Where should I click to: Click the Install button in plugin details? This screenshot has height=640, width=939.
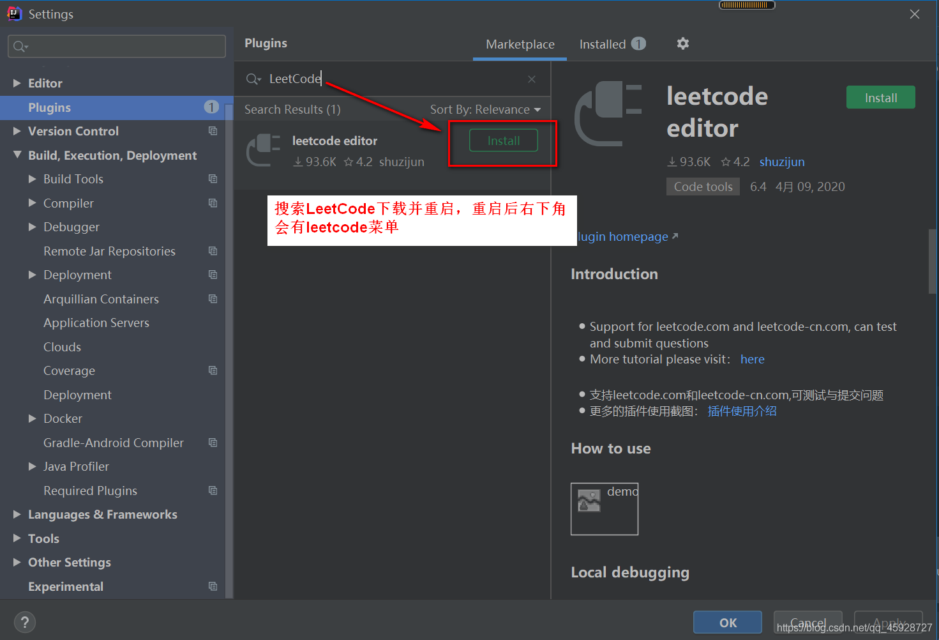881,97
